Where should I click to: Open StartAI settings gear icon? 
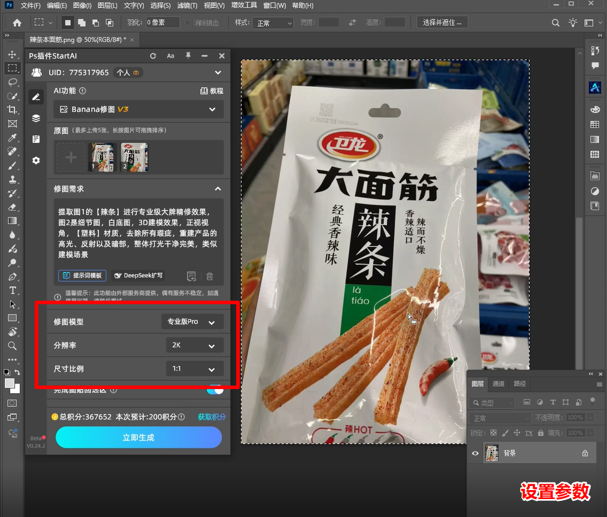(x=36, y=160)
